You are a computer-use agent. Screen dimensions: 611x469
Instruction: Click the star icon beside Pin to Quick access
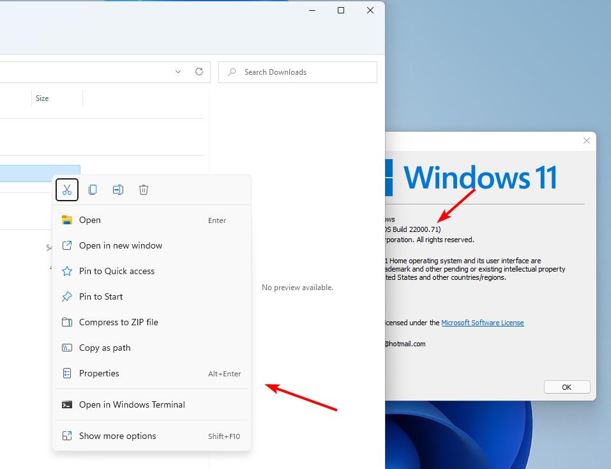pyautogui.click(x=67, y=271)
